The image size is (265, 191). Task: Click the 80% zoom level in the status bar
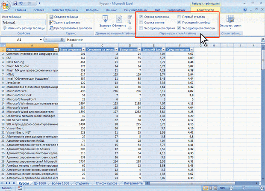[x=222, y=188]
